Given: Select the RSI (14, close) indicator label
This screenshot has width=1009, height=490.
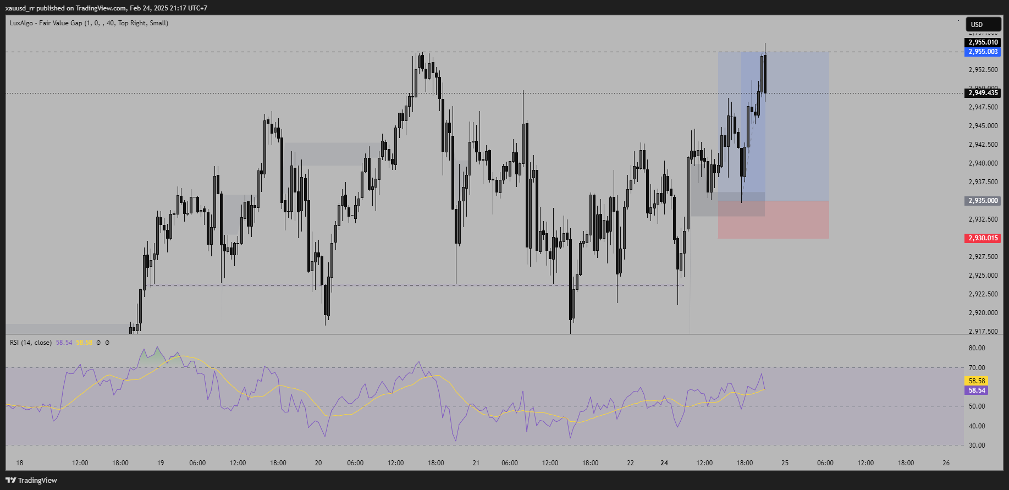Looking at the screenshot, I should pyautogui.click(x=31, y=343).
